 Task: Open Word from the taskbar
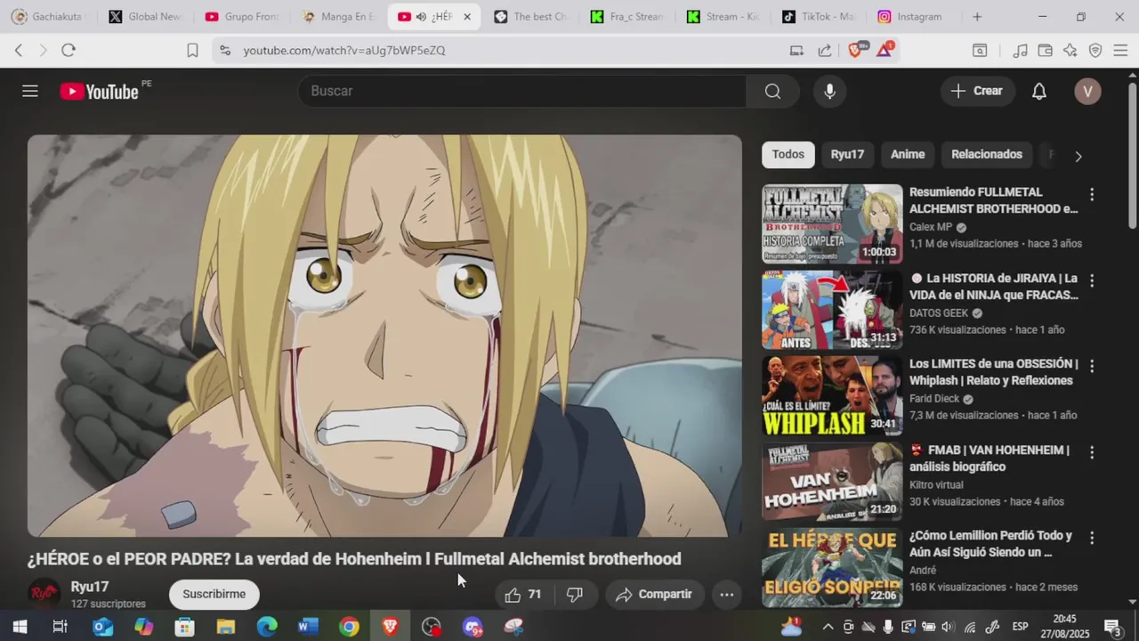pyautogui.click(x=308, y=627)
